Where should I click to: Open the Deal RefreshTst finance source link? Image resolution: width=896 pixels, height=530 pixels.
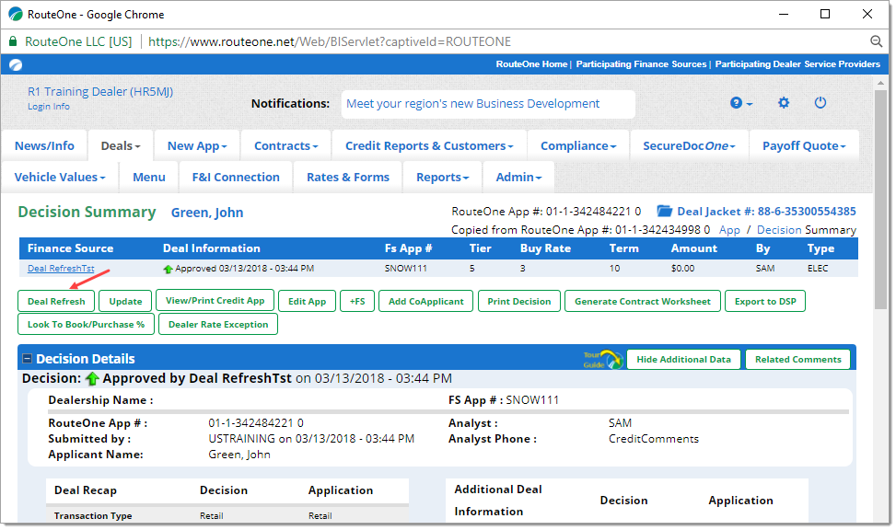61,269
